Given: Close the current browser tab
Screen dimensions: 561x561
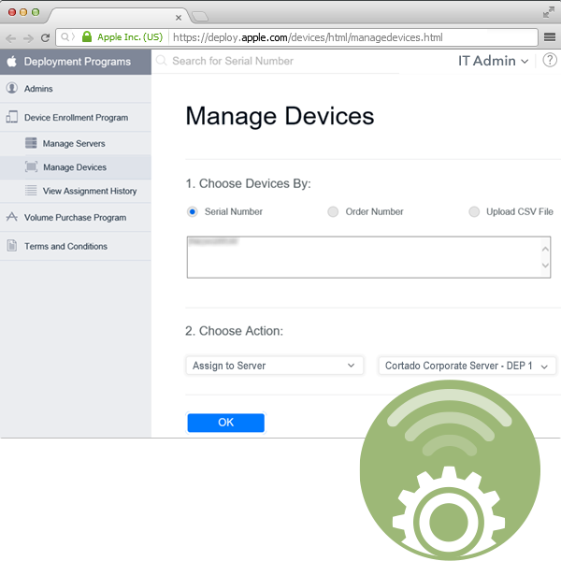Looking at the screenshot, I should (179, 18).
